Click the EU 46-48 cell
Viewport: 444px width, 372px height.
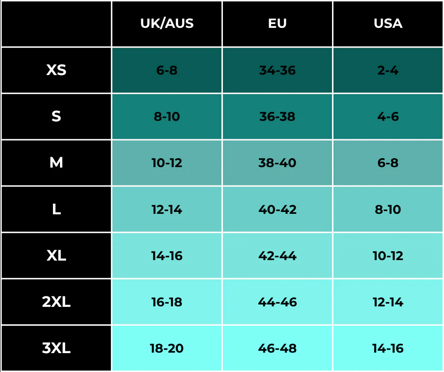click(x=277, y=348)
